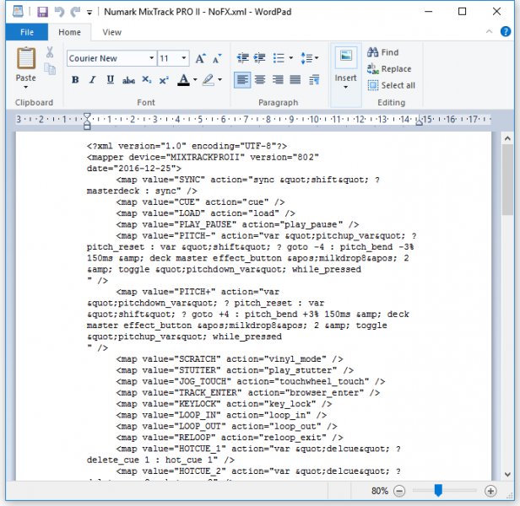Open the Customize Quick Access Toolbar arrow

89,13
